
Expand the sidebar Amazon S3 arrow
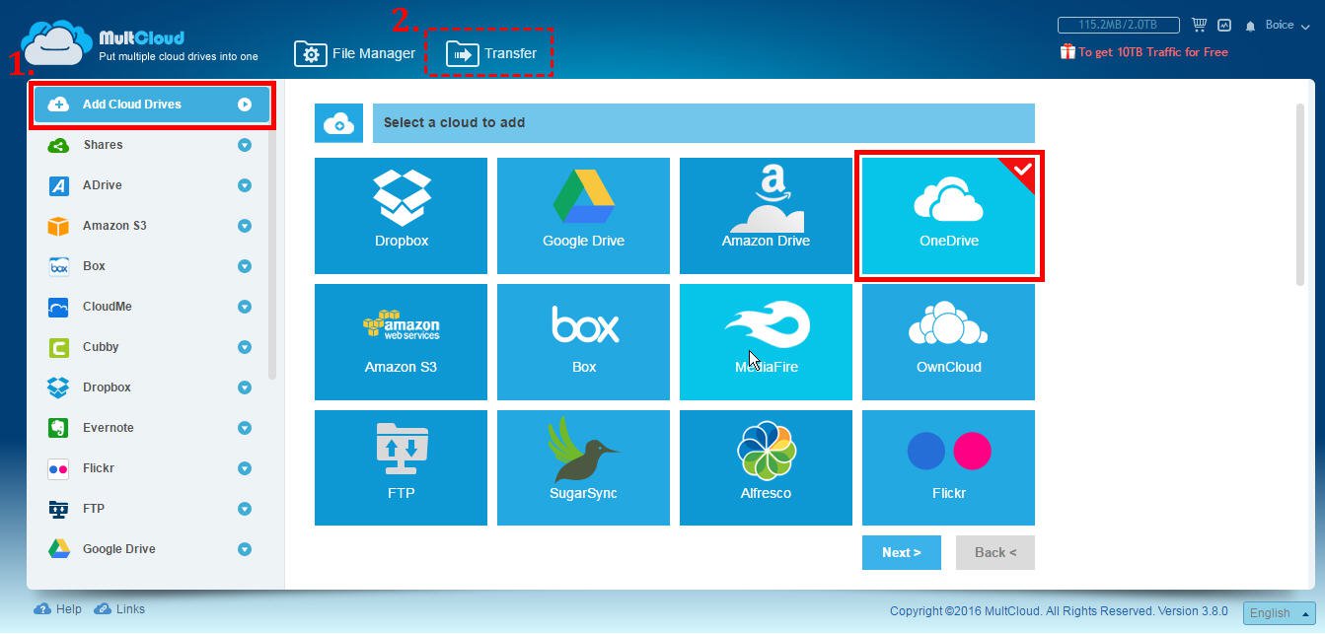click(245, 226)
